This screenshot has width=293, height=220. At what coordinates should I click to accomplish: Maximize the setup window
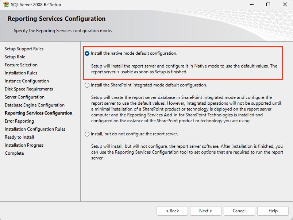[x=268, y=5]
